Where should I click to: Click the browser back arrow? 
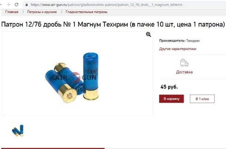pos(1,5)
